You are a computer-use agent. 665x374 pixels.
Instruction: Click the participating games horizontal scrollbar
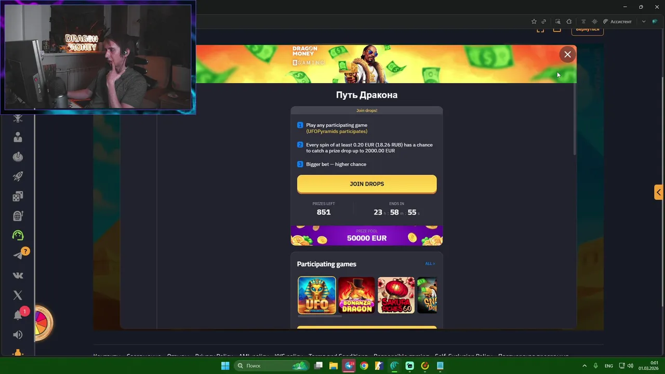tap(320, 315)
